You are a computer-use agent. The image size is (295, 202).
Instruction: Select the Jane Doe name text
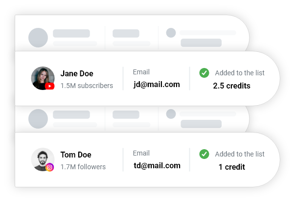coord(77,73)
